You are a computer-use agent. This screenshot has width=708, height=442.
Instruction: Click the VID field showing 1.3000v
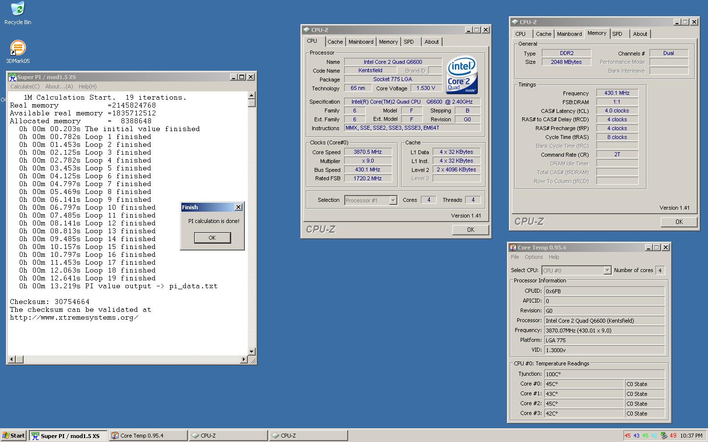[604, 350]
